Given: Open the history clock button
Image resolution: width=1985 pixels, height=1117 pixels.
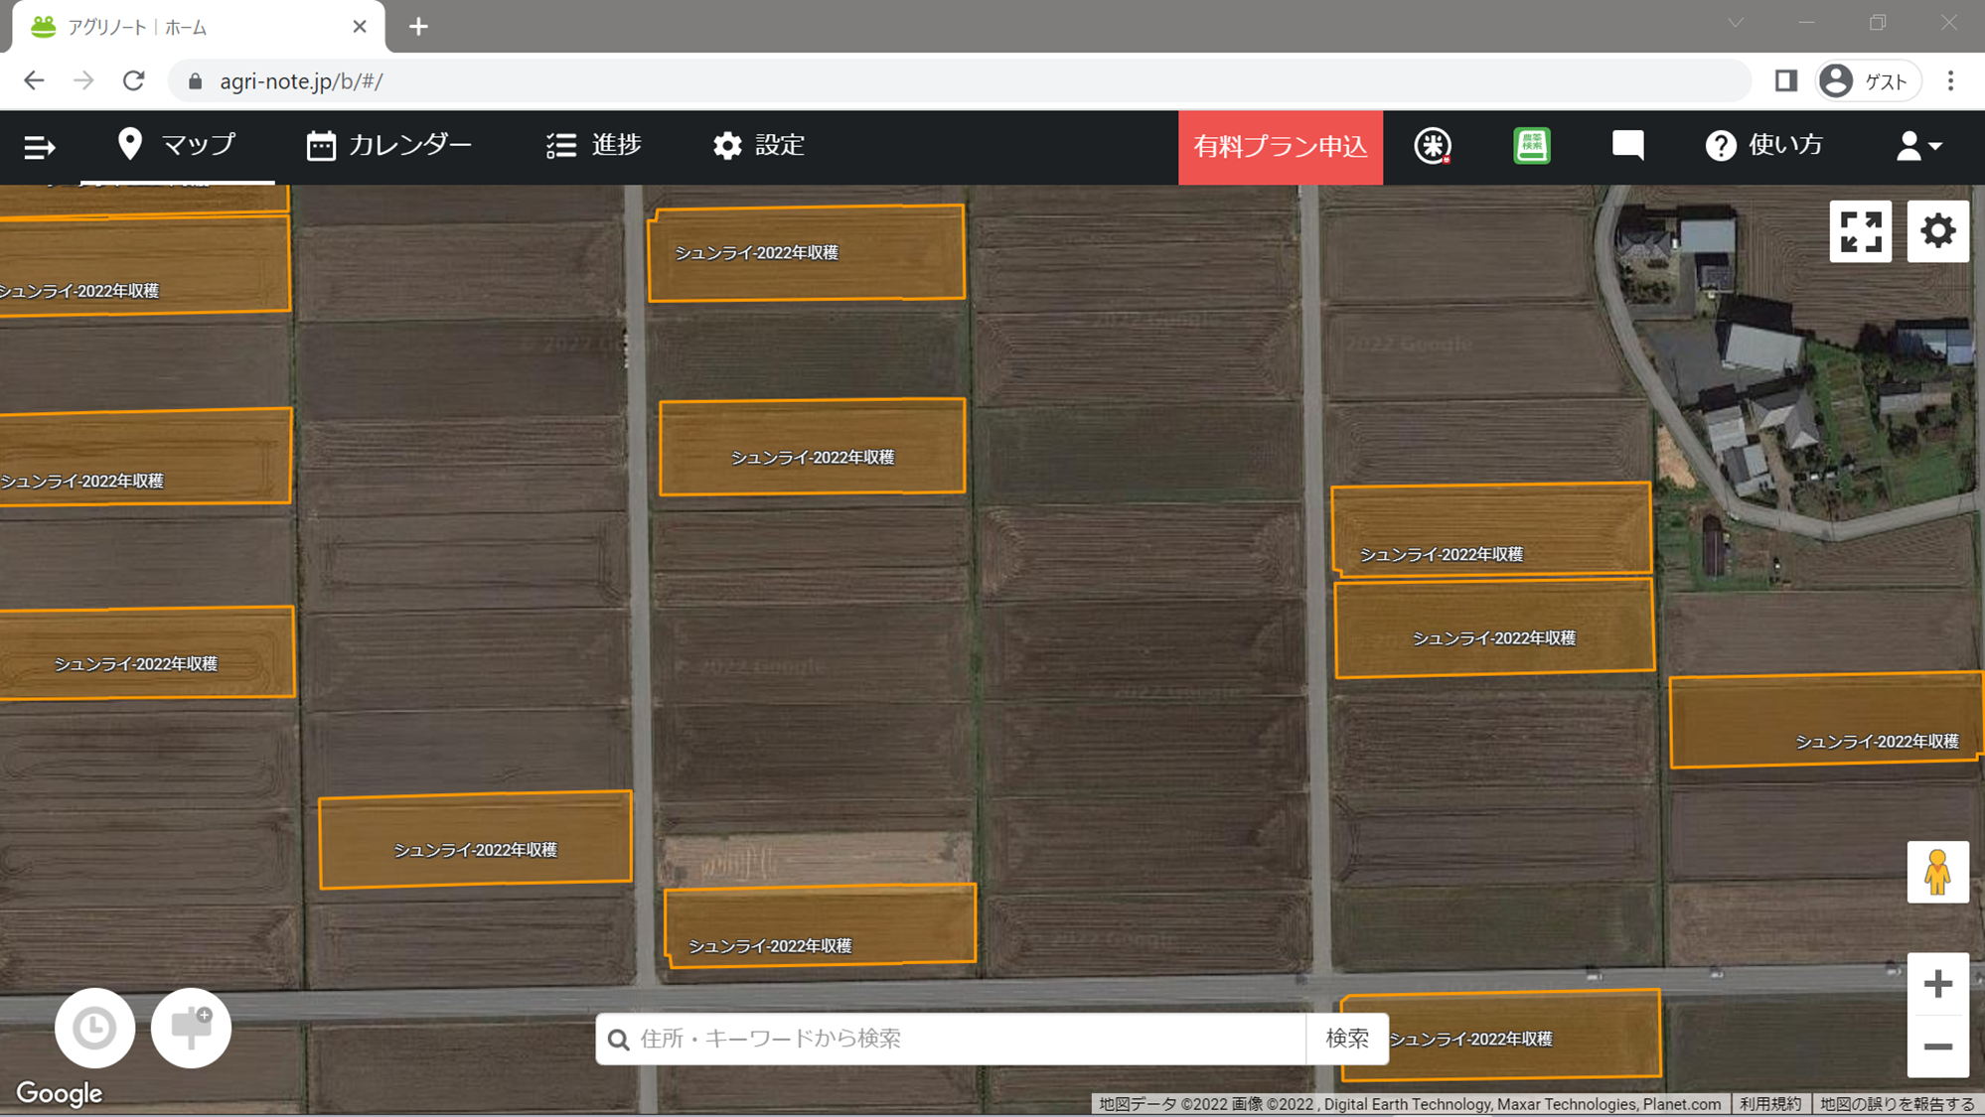Looking at the screenshot, I should tap(94, 1028).
